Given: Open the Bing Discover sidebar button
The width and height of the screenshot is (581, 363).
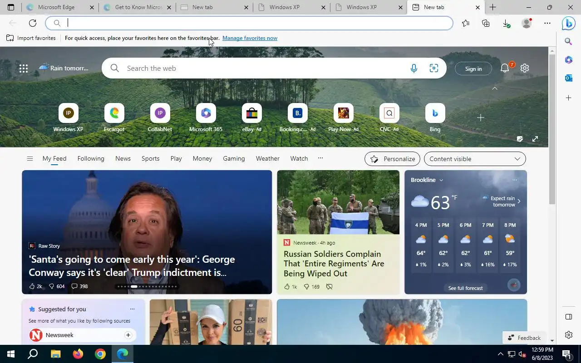Looking at the screenshot, I should point(568,23).
